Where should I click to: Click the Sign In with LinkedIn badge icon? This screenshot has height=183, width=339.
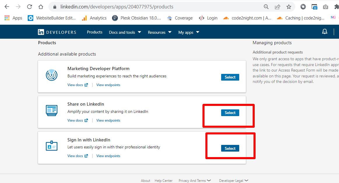pos(51,146)
